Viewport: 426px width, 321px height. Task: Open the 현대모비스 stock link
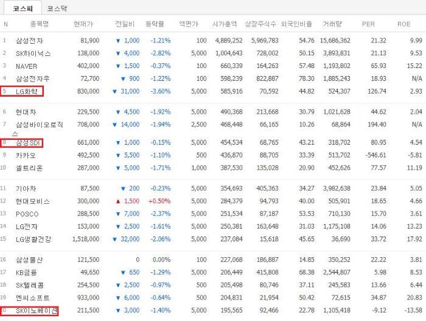(33, 201)
